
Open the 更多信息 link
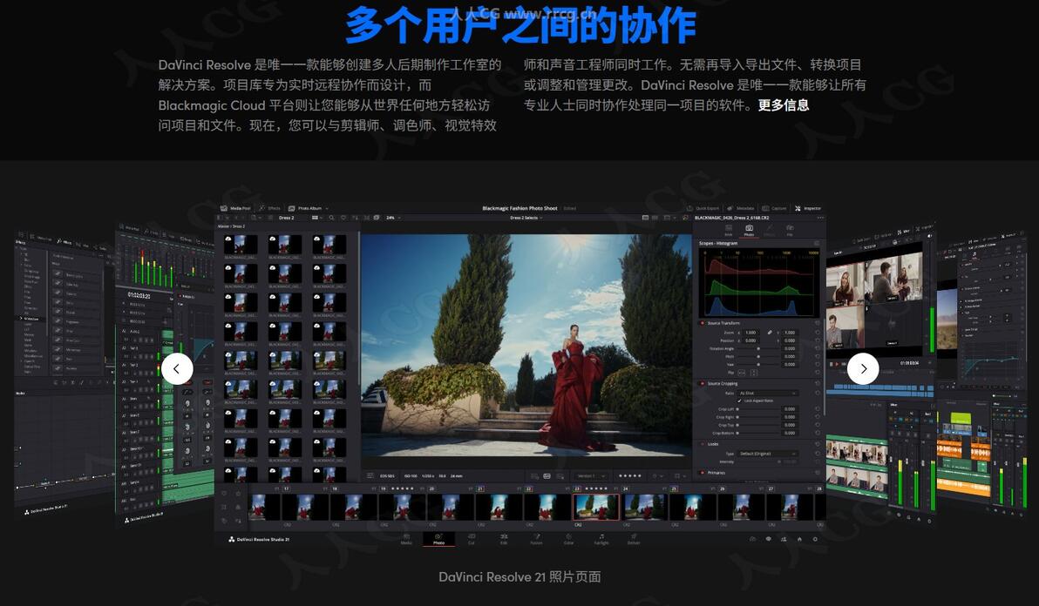784,105
